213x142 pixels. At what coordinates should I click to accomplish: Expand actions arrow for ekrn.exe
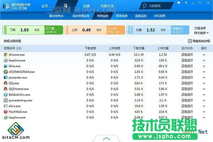(x=204, y=106)
